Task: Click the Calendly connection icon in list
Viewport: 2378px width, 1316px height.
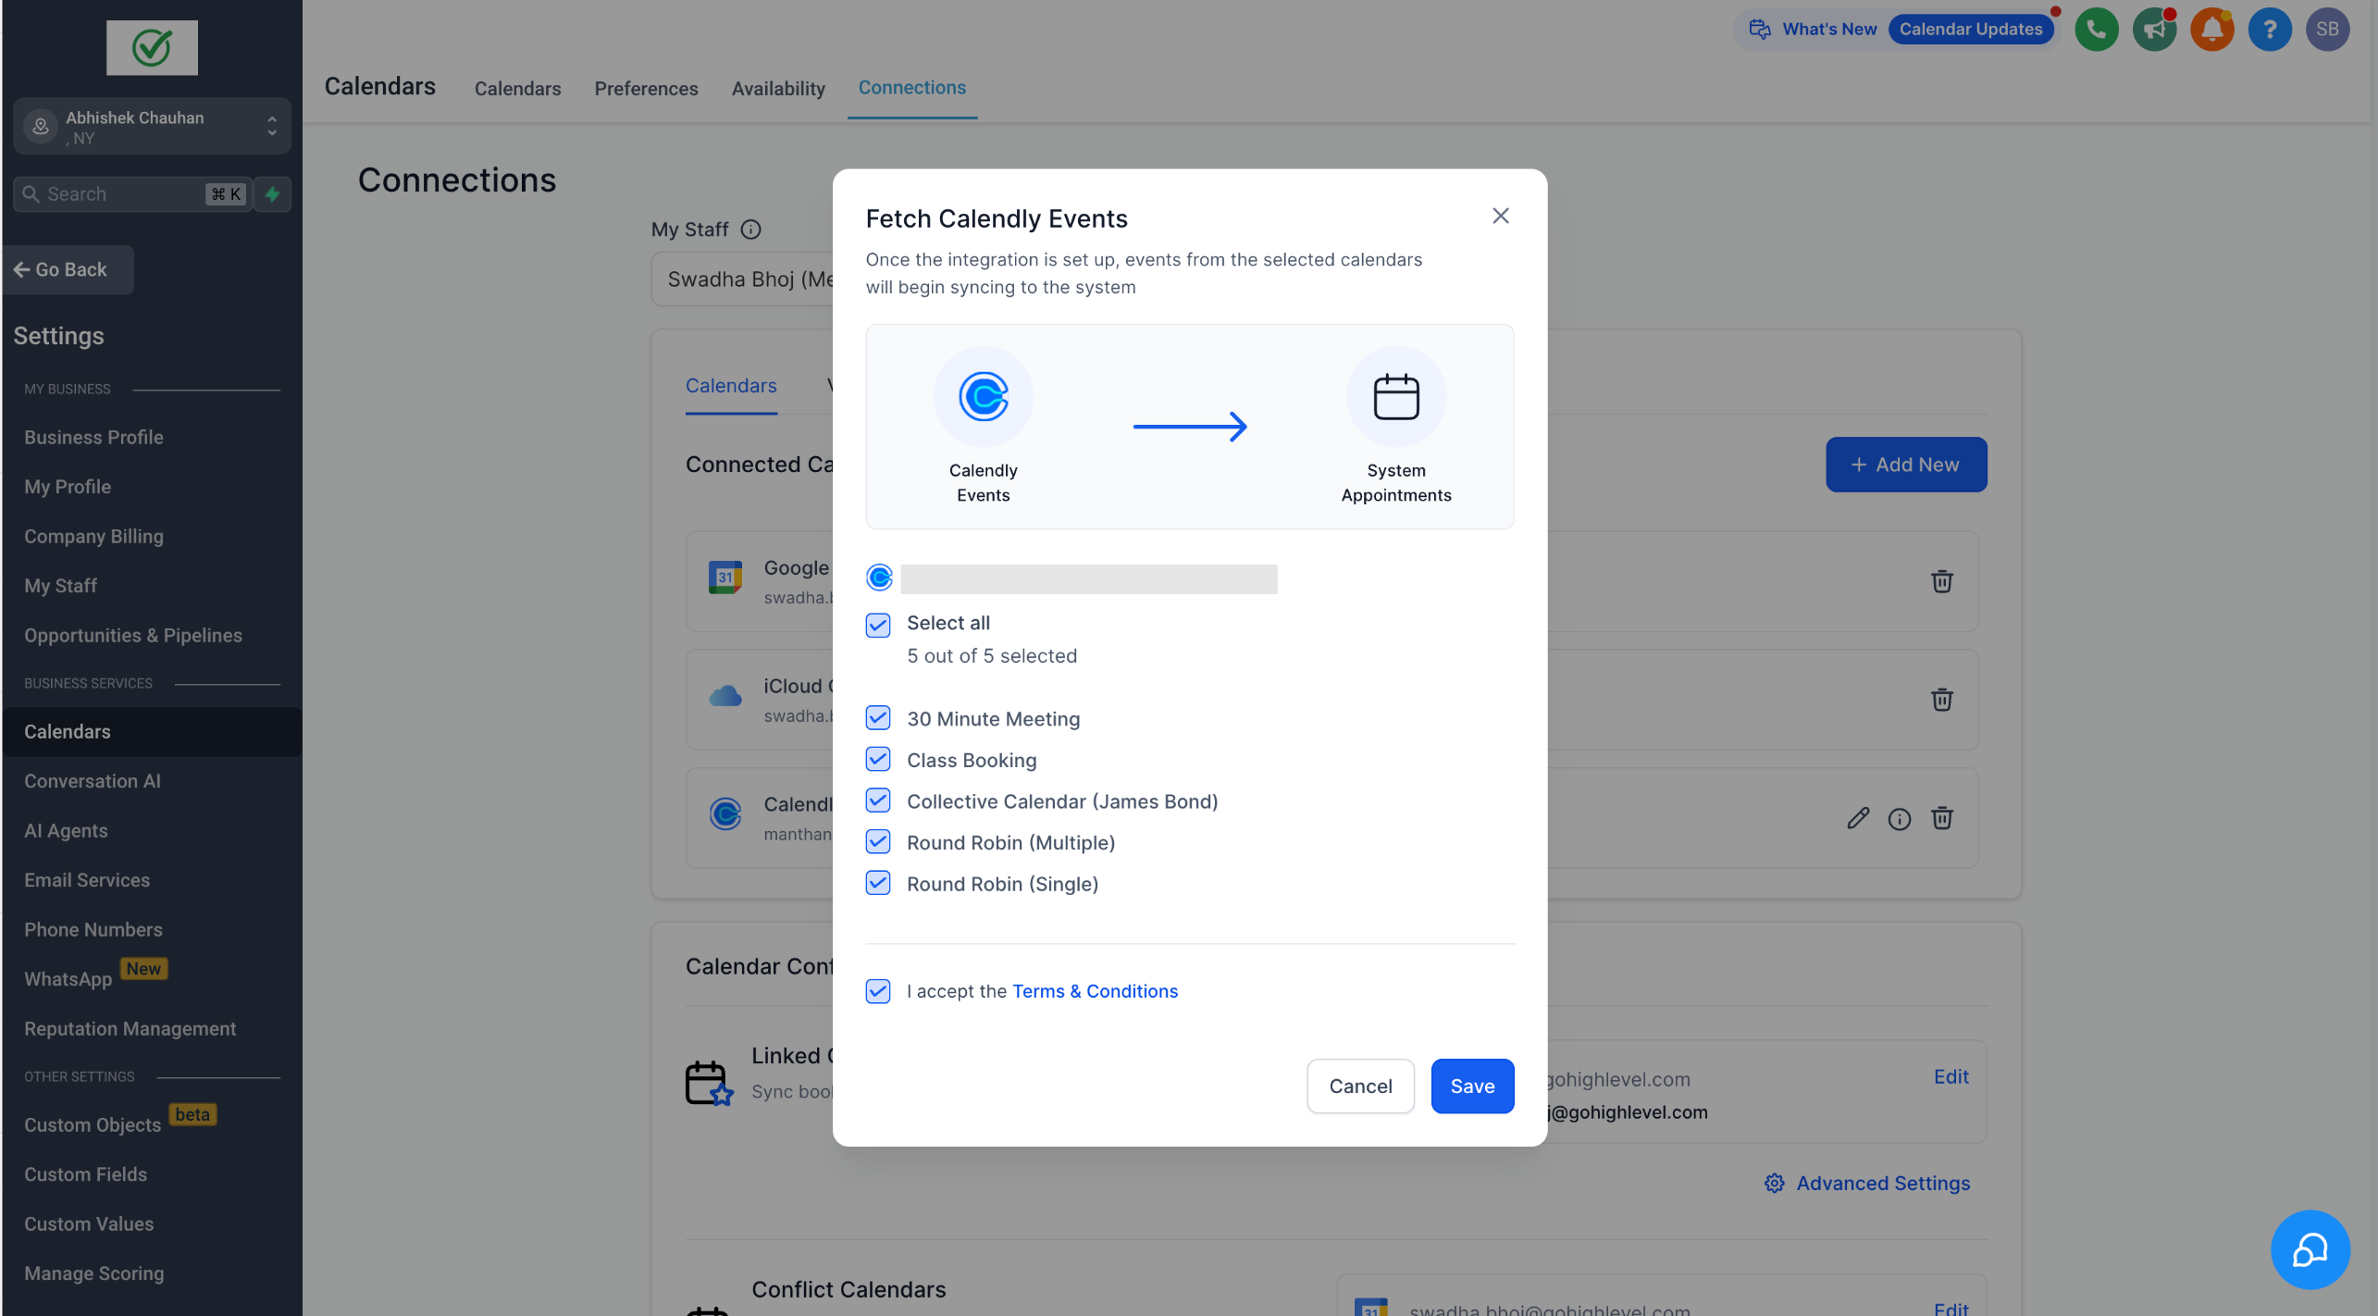Action: pos(725,818)
